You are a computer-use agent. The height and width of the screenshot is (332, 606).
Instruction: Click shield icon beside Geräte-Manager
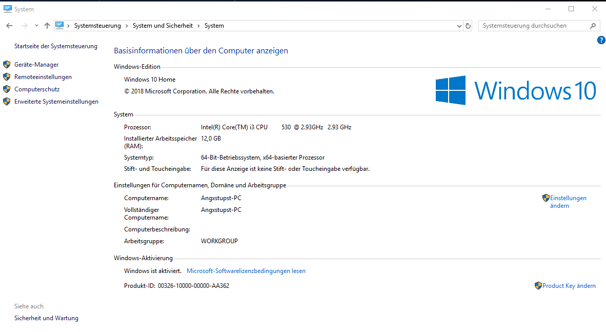7,65
